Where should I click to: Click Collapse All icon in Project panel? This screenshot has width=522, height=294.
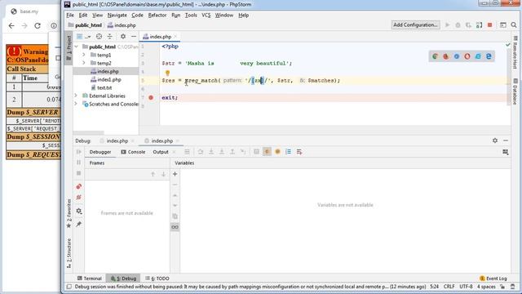pyautogui.click(x=109, y=37)
